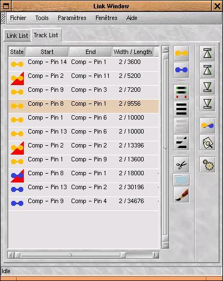The width and height of the screenshot is (223, 281).
Task: Open the Fichier menu
Action: (x=18, y=18)
